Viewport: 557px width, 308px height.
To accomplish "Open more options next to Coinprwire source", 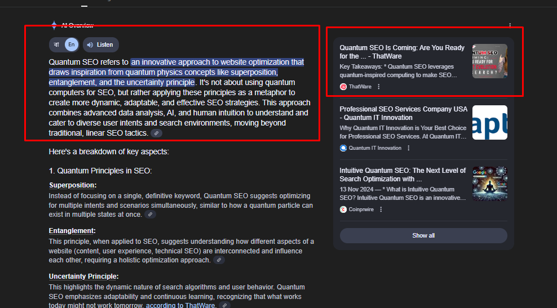I will click(x=381, y=209).
